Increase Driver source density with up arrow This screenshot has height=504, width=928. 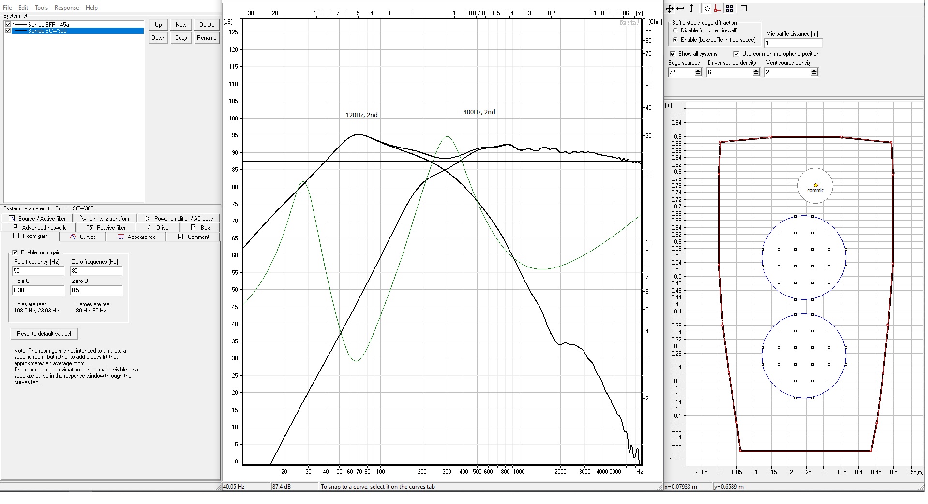(756, 70)
